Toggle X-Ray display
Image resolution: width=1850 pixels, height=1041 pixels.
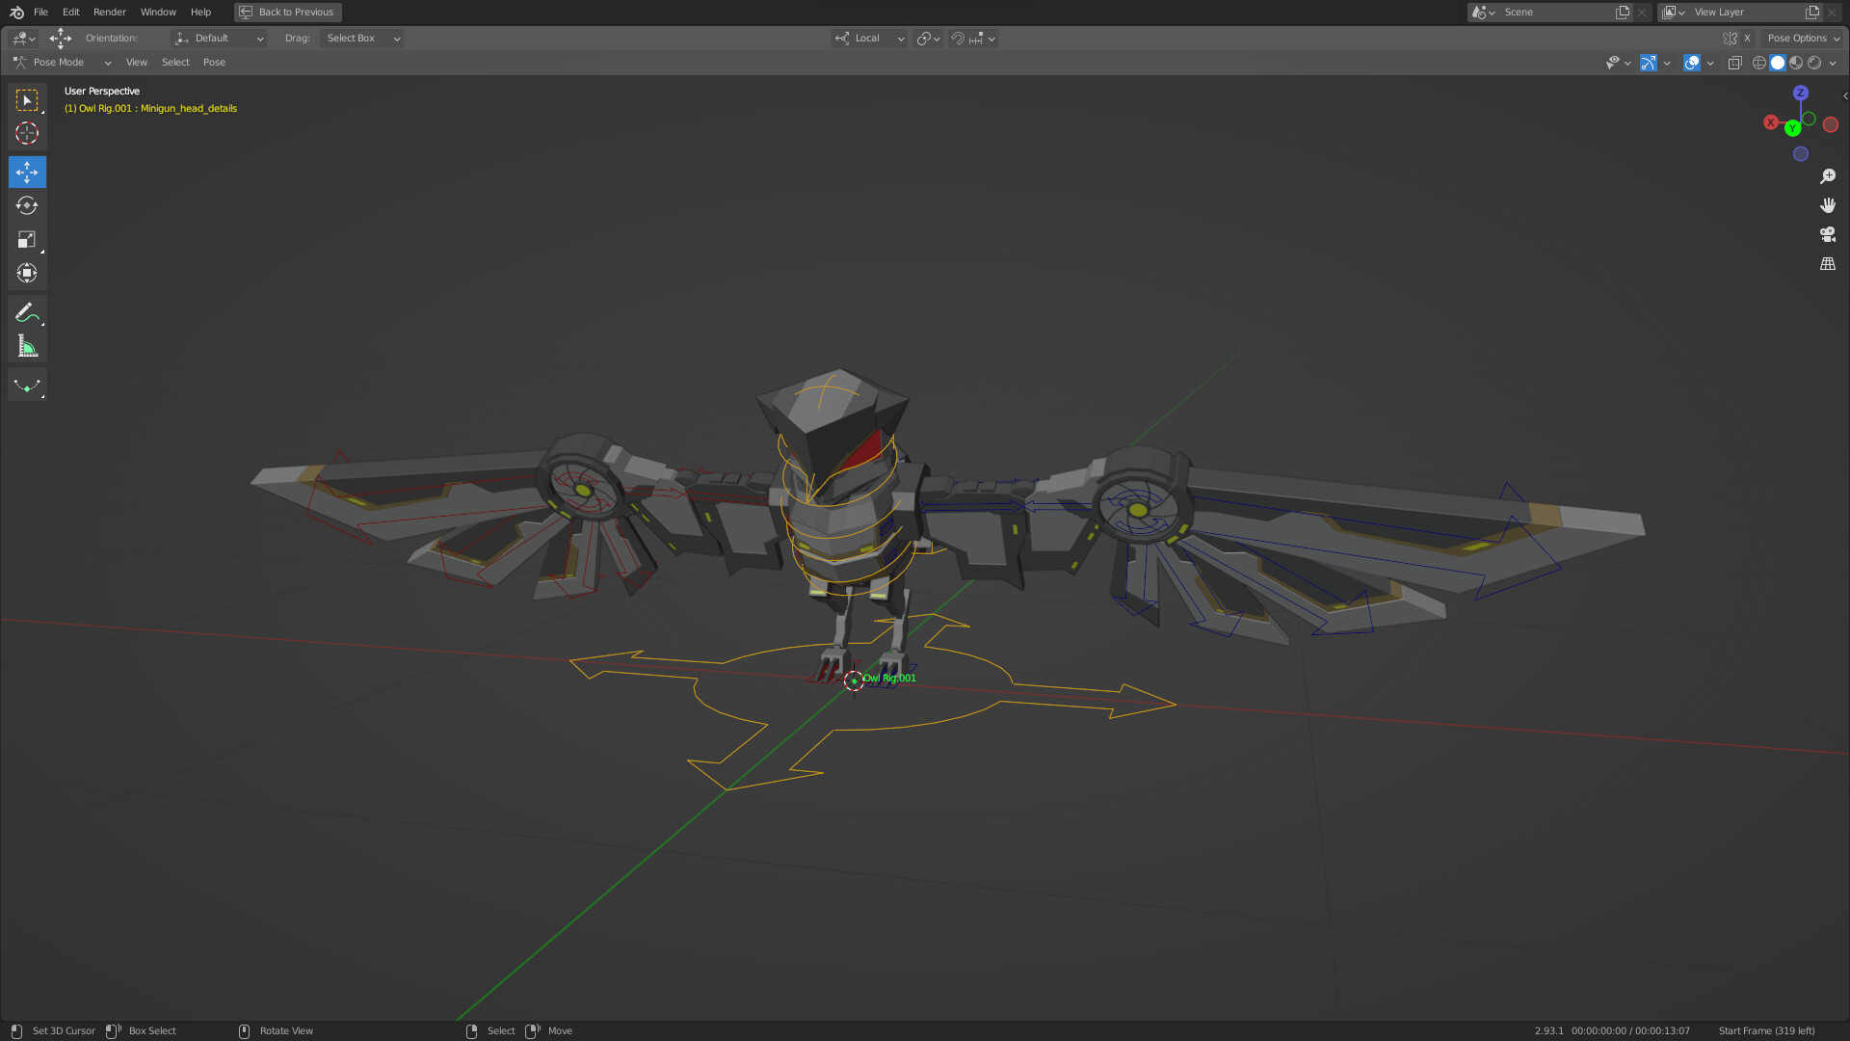click(x=1734, y=63)
